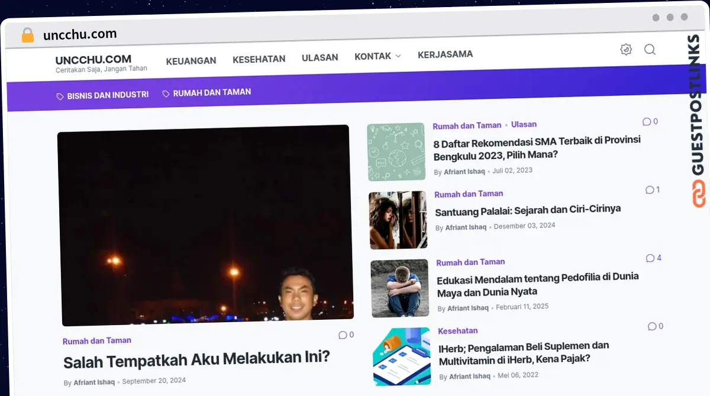Open 'IHerb; Pengalaman Beli Suplemen' article
The height and width of the screenshot is (396, 710).
tap(524, 352)
